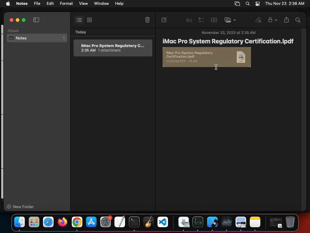Open the Apple menu
The height and width of the screenshot is (233, 310).
(8, 3)
